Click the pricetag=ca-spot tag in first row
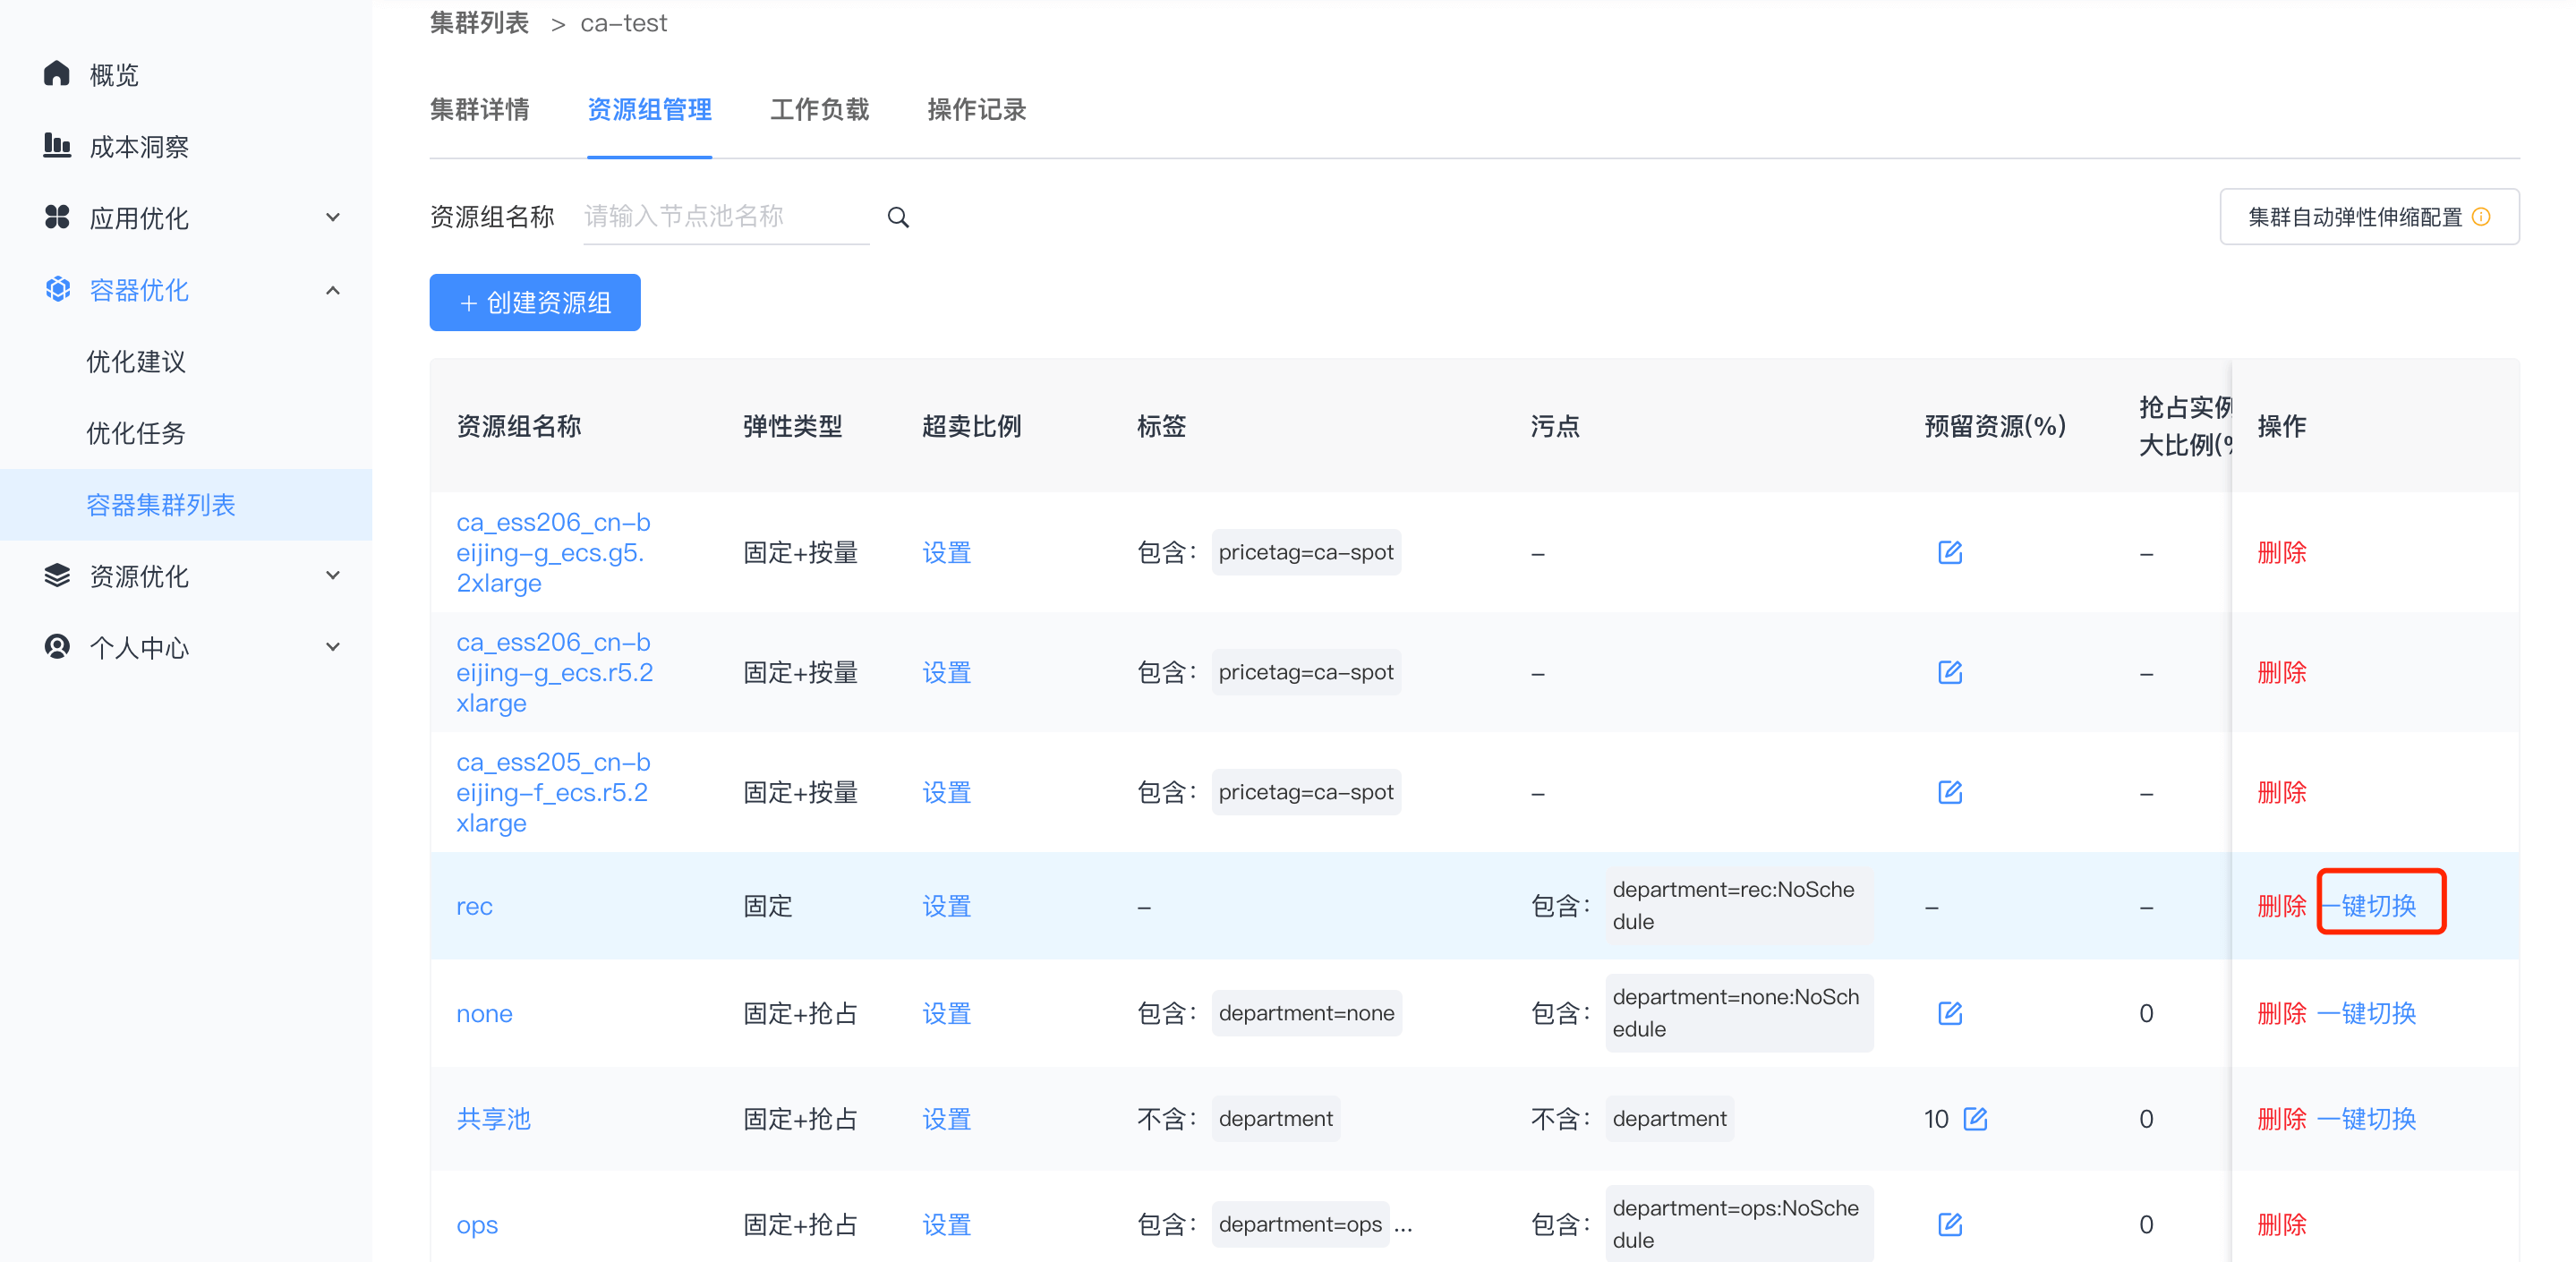This screenshot has height=1262, width=2576. 1306,552
